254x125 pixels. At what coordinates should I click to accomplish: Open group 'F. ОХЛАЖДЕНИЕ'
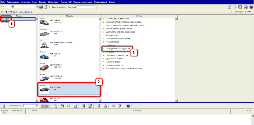coord(110,35)
